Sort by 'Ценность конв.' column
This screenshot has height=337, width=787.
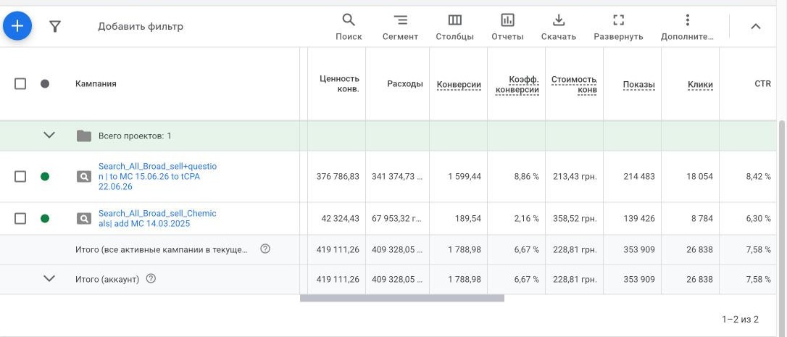(x=340, y=84)
